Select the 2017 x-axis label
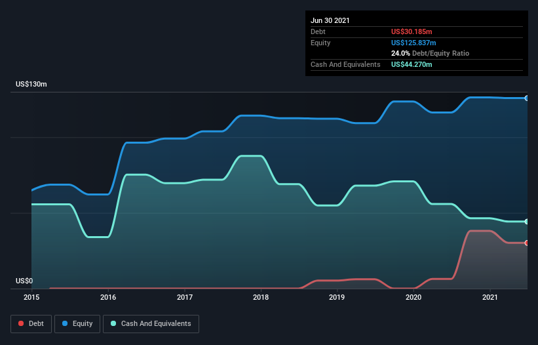This screenshot has width=538, height=345. [x=185, y=297]
